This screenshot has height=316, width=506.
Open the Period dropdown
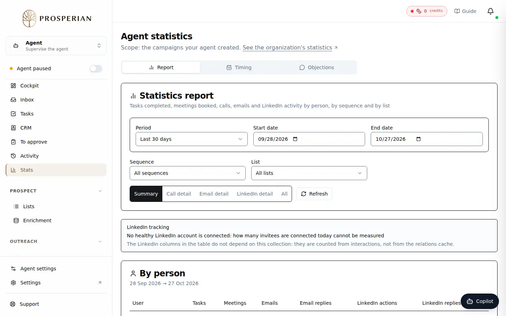coord(192,139)
